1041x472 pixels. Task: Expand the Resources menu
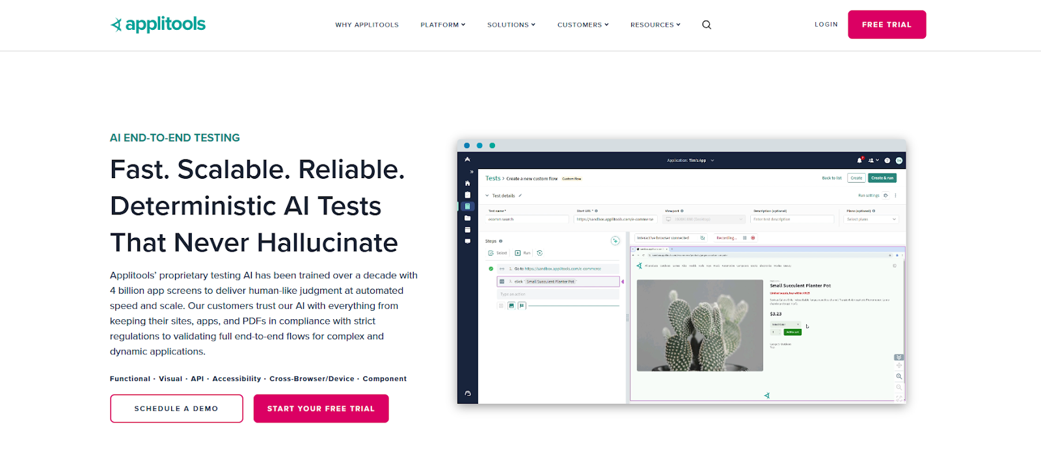655,25
